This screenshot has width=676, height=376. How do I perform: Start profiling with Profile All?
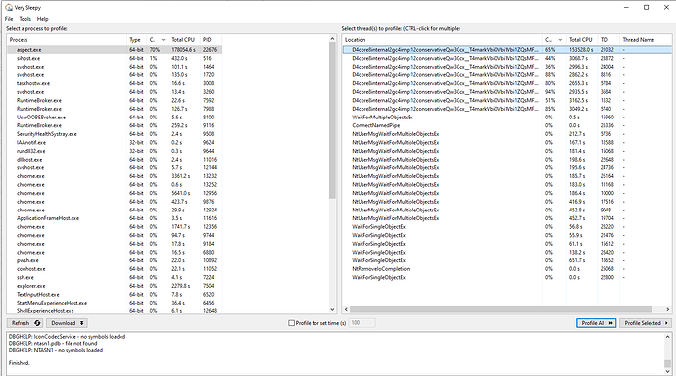tap(597, 323)
